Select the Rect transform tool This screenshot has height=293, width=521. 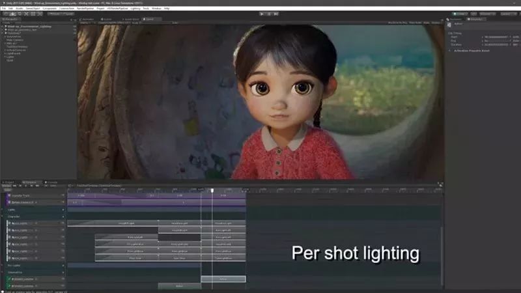click(x=33, y=14)
